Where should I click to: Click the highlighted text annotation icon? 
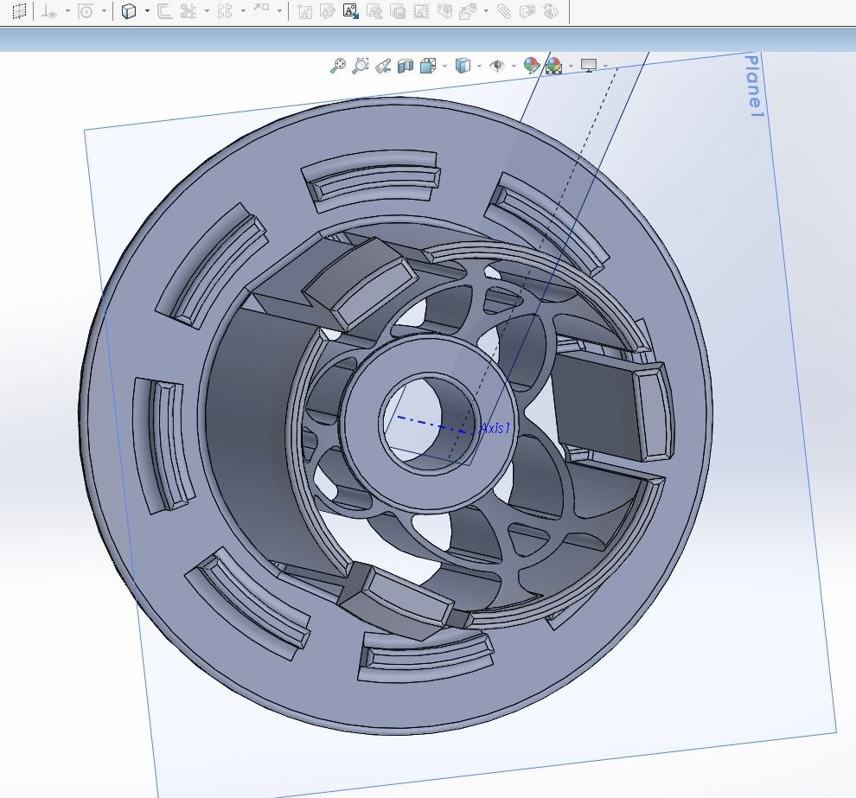point(350,11)
